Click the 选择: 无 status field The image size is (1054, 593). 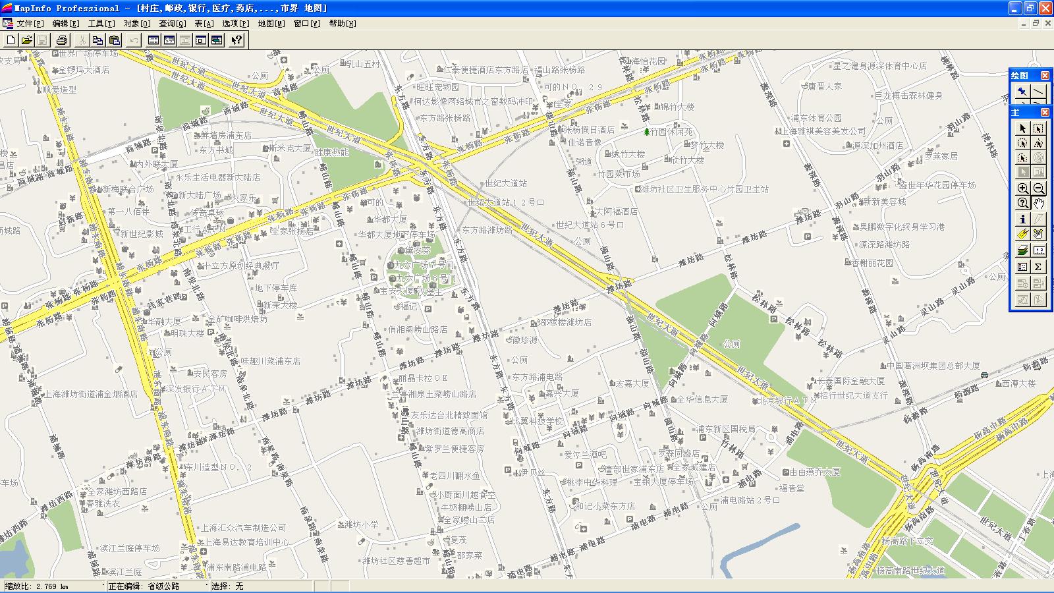(x=263, y=586)
